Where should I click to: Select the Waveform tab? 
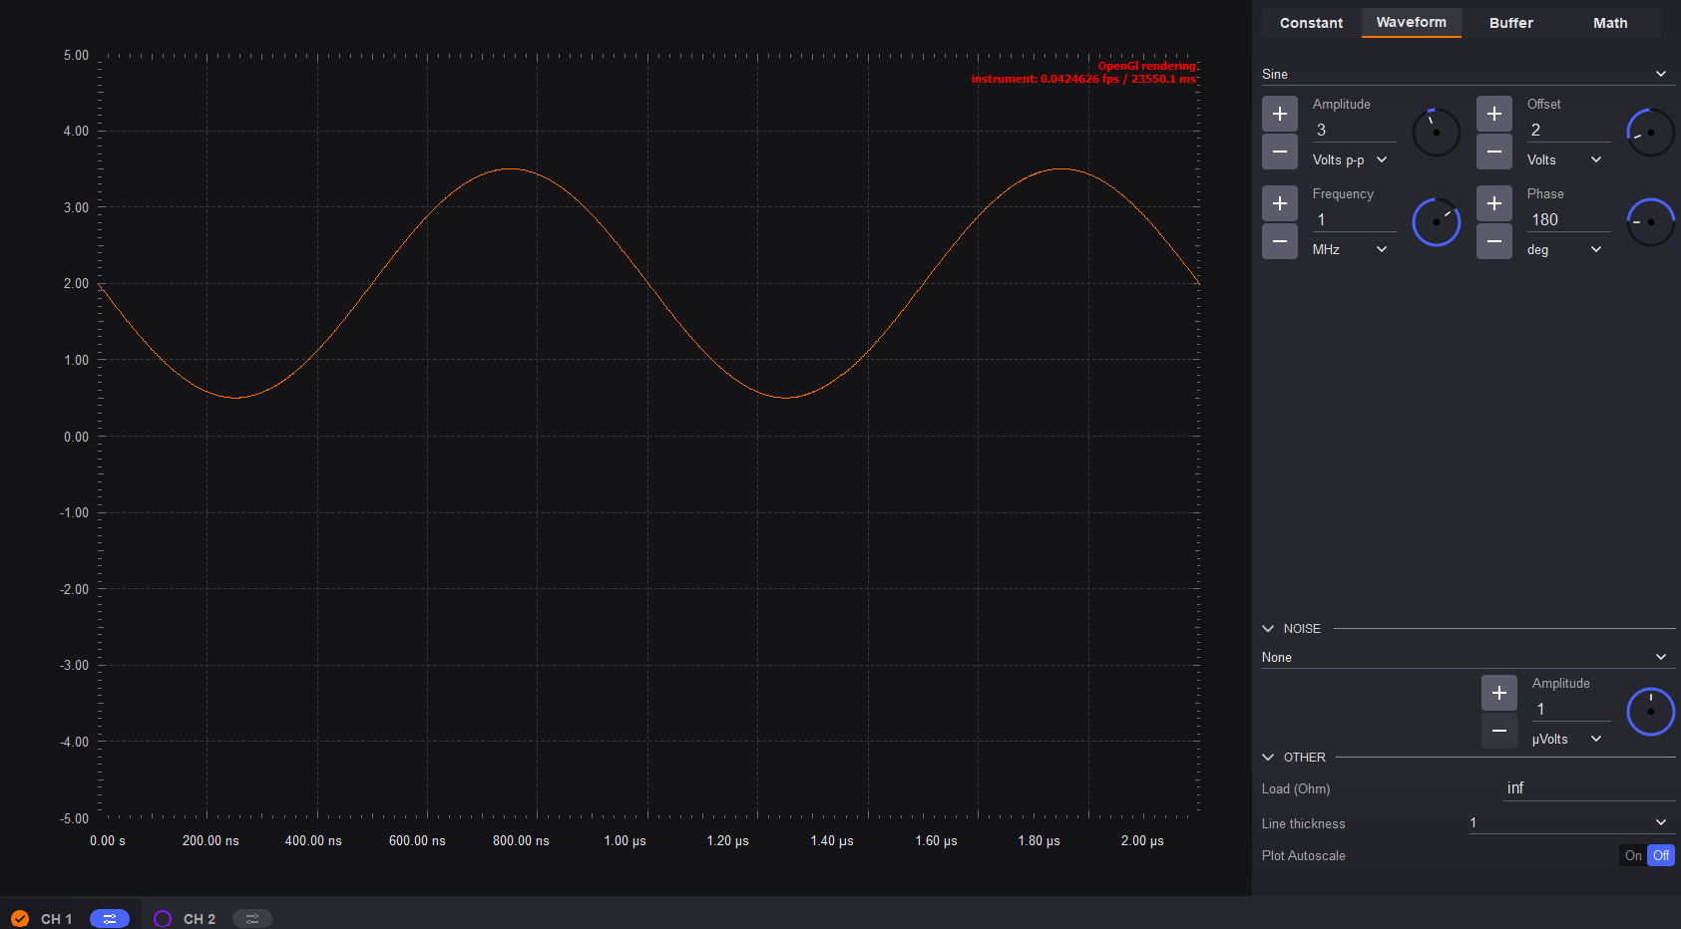tap(1411, 22)
